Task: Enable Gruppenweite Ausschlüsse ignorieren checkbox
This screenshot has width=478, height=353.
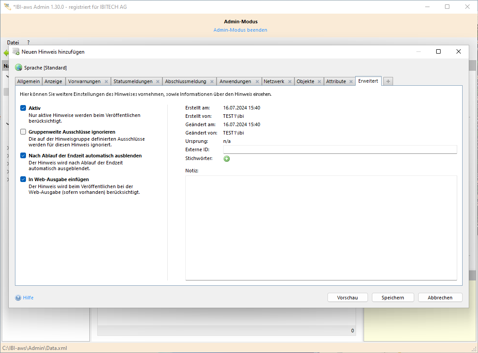Action: tap(23, 132)
